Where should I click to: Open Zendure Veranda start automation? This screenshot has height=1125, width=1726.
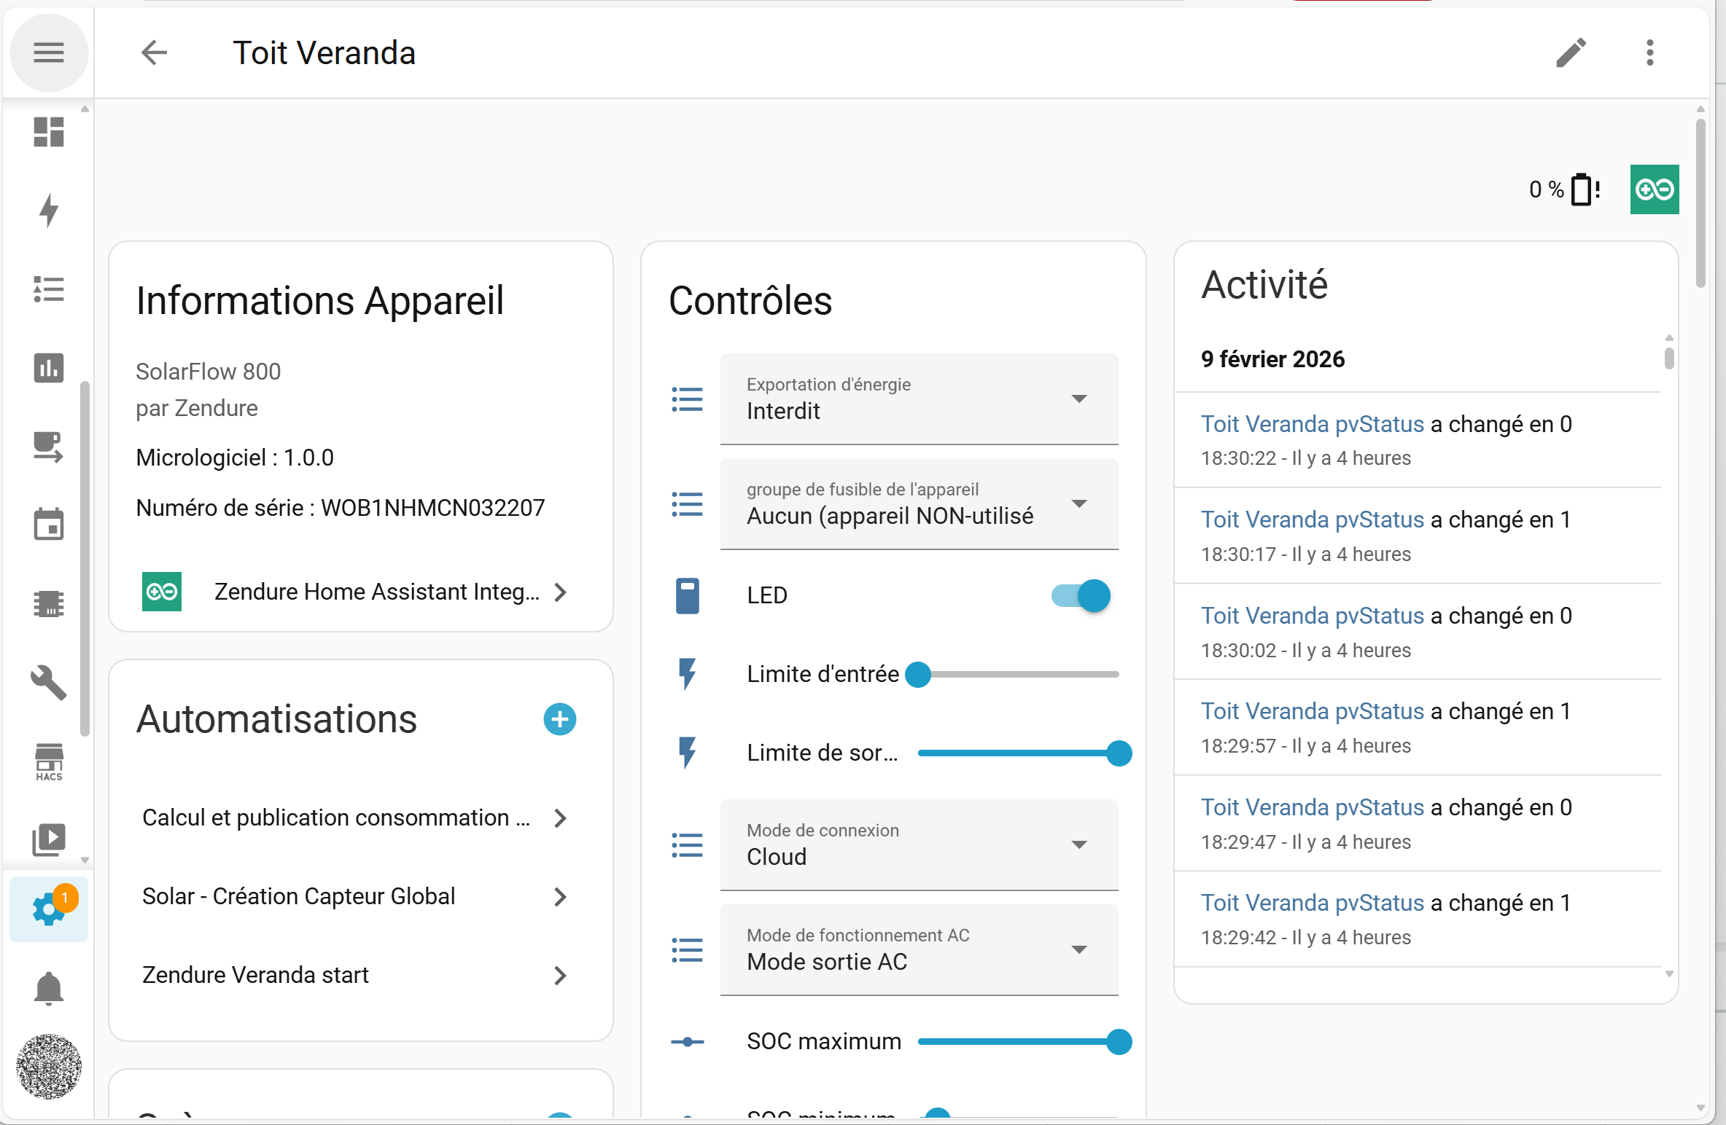point(355,975)
